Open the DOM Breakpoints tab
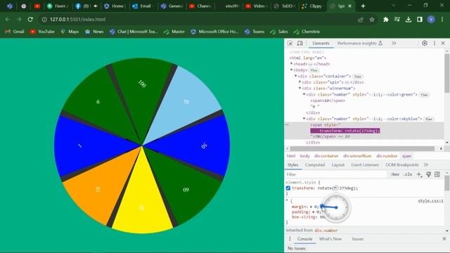 [x=401, y=164]
